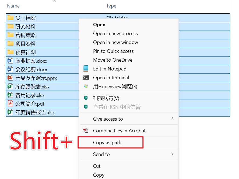Click the shield icon beside 查看在 KSN 中的信誉
Viewport: 239px width, 179px height.
86,107
